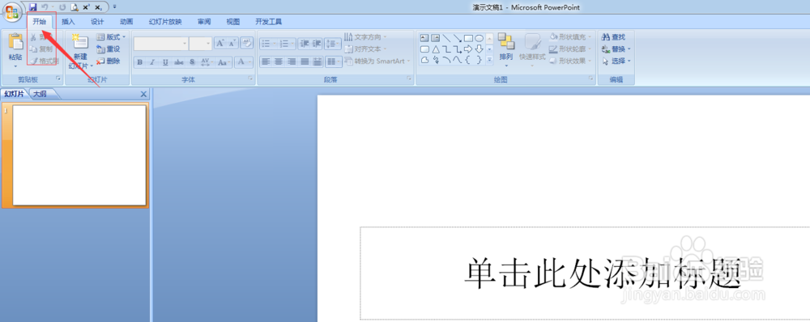Toggle strikethrough abc formatting
The height and width of the screenshot is (322, 810).
pos(179,62)
